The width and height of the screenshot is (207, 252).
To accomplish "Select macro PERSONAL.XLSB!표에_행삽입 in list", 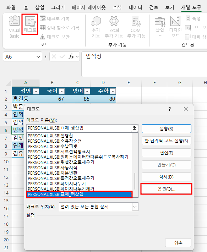I will (x=80, y=194).
